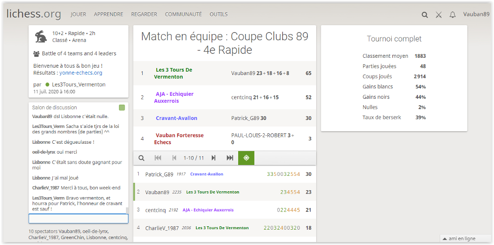Click leader centcinq in AJA team row
Viewport: 494px width, 245px height.
pyautogui.click(x=242, y=97)
